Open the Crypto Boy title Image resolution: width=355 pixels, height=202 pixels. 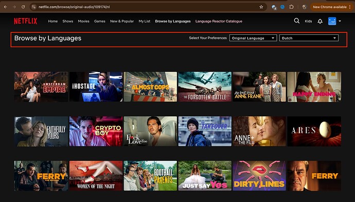click(96, 131)
